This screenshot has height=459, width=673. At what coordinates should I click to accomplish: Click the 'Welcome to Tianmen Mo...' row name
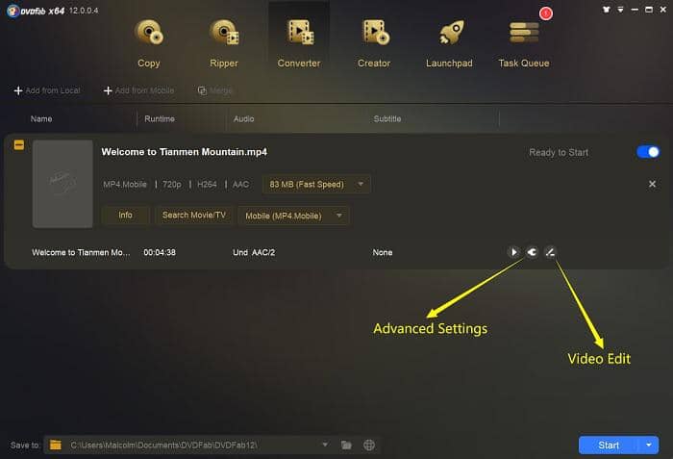pos(81,253)
